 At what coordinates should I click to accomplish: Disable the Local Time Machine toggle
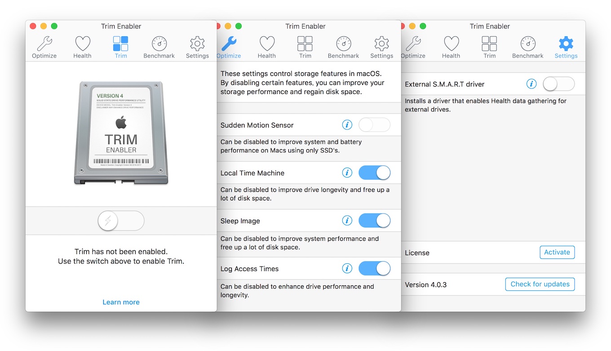(x=374, y=173)
